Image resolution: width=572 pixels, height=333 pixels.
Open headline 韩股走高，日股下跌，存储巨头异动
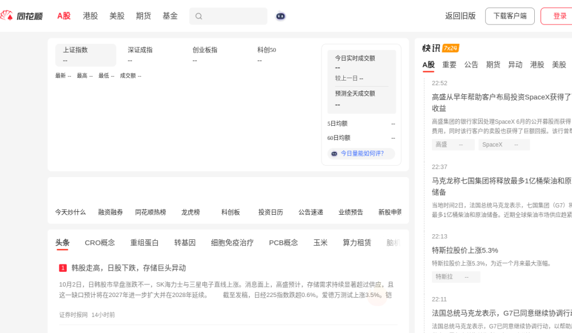[x=129, y=268]
